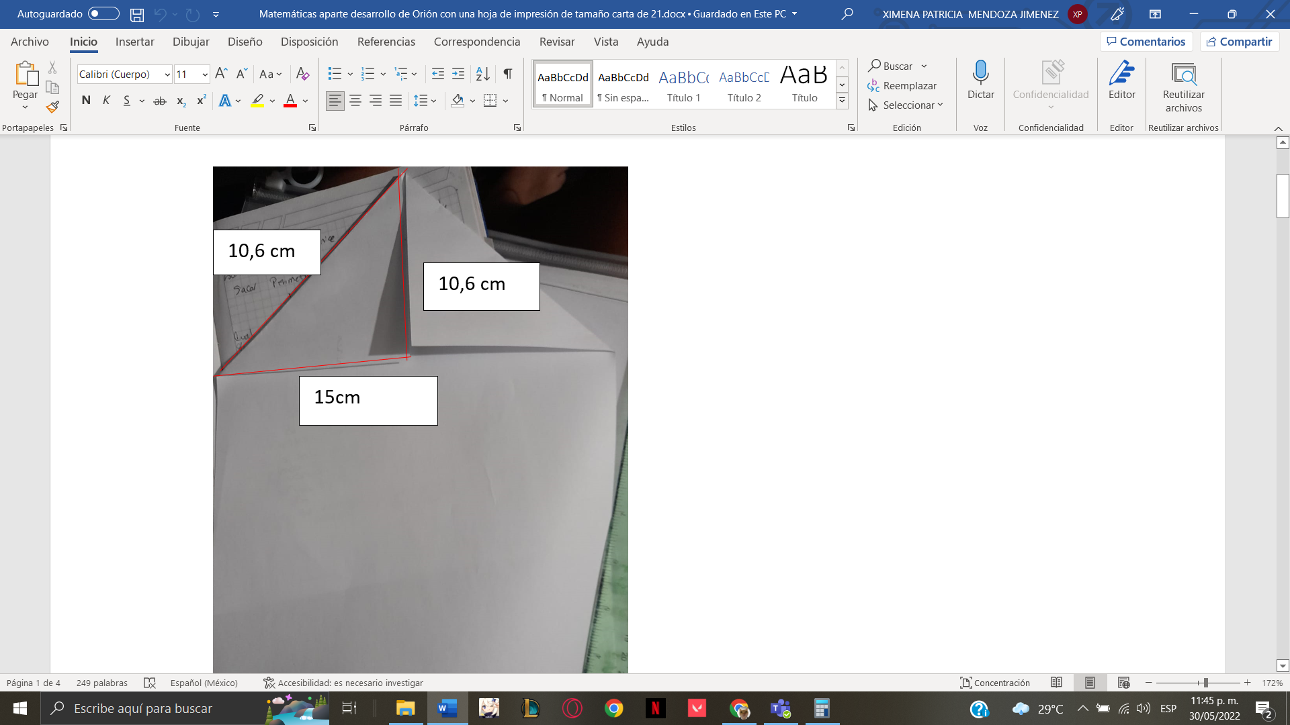
Task: Apply superscript formatting
Action: [200, 100]
